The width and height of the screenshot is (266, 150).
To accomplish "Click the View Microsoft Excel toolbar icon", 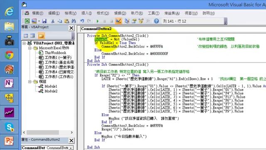I will (27, 21).
